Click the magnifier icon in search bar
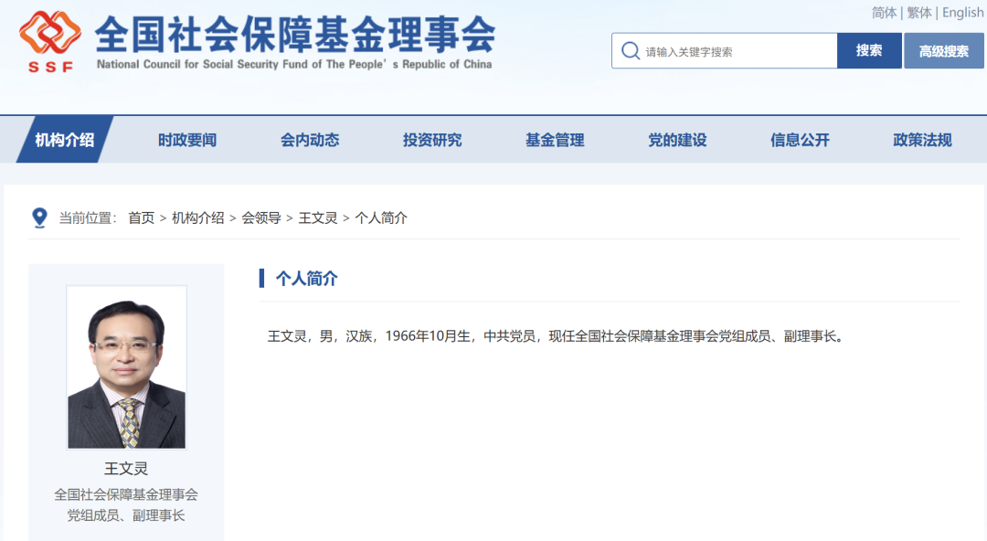Image resolution: width=987 pixels, height=541 pixels. tap(631, 50)
